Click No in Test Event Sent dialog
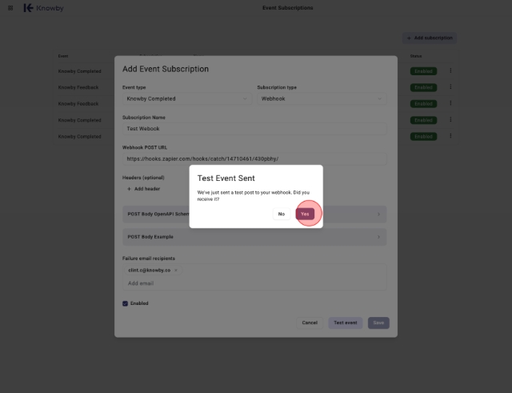Screen dimensions: 512x393 pyautogui.click(x=281, y=214)
